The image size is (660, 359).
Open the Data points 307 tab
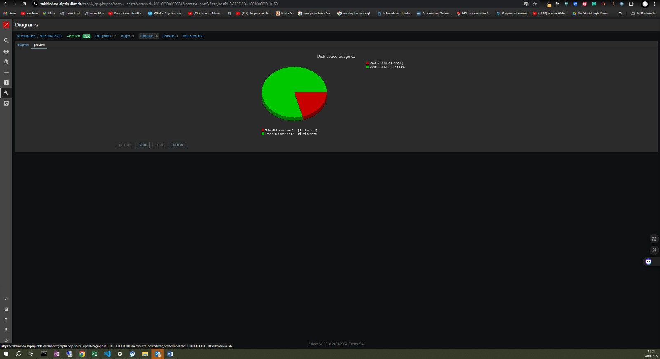105,36
